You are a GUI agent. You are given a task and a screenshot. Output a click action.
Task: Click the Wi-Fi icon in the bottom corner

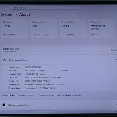pyautogui.click(x=116, y=112)
